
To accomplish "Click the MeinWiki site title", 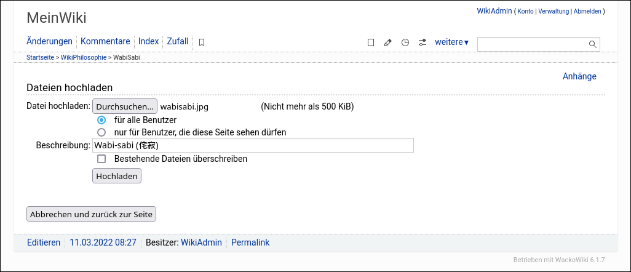I will [x=57, y=18].
